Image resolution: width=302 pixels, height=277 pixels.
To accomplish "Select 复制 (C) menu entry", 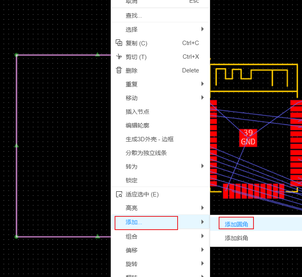I will tap(160, 43).
